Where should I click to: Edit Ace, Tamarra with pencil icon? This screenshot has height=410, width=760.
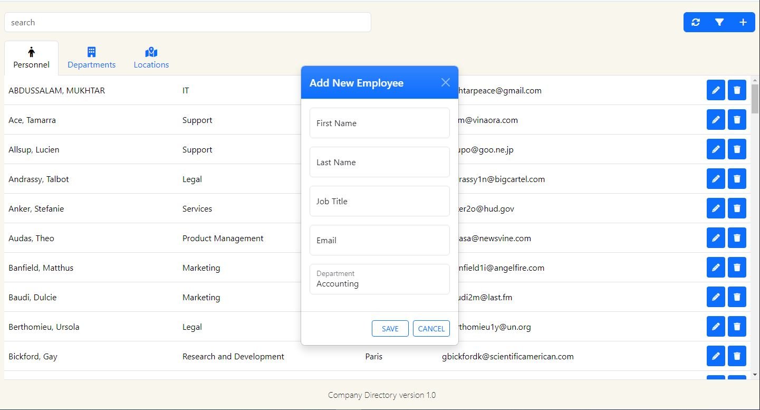716,120
